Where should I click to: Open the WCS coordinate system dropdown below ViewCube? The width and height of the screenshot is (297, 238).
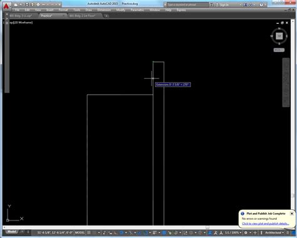[279, 50]
